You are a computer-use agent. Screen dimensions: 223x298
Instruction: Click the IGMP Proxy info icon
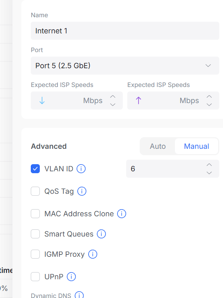93,254
